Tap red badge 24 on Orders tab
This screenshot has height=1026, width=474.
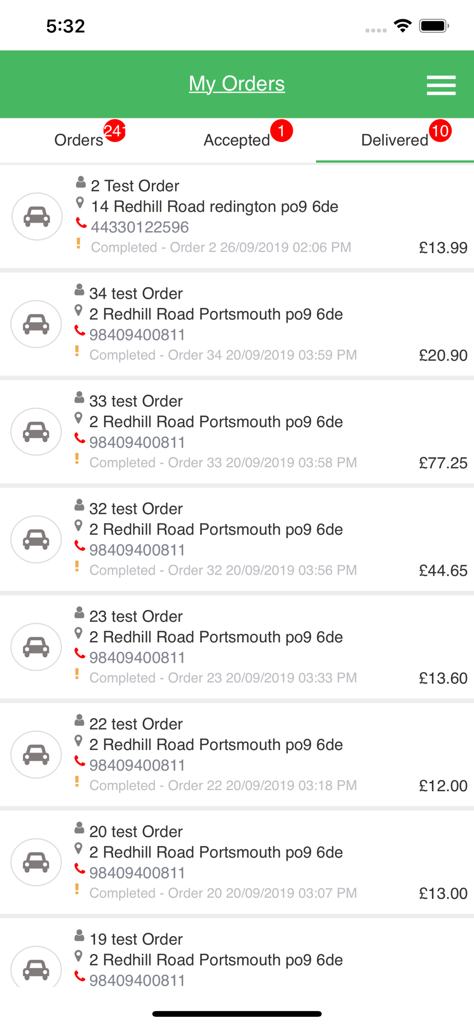coord(114,131)
